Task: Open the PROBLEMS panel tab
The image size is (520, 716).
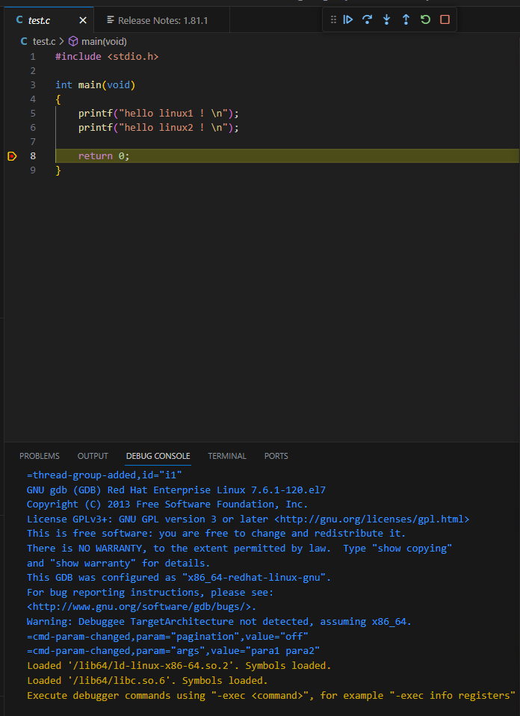Action: (40, 456)
